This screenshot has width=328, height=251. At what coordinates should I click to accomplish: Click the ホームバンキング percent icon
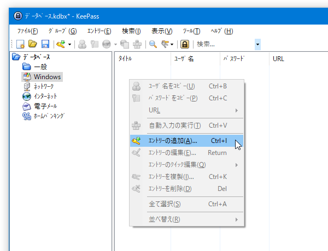pos(27,116)
